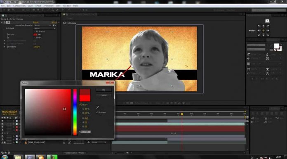The height and width of the screenshot is (159, 287).
Task: Click the white fill swatch in Character panel
Action: (277, 46)
